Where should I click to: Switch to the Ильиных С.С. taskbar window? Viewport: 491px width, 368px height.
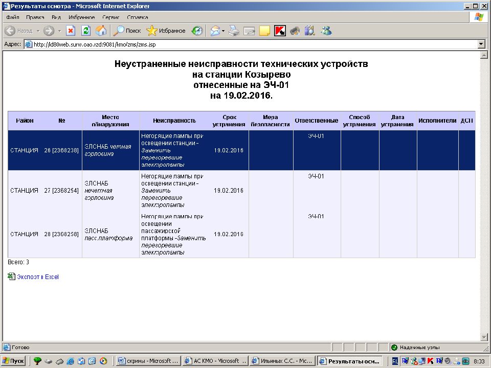tap(283, 361)
